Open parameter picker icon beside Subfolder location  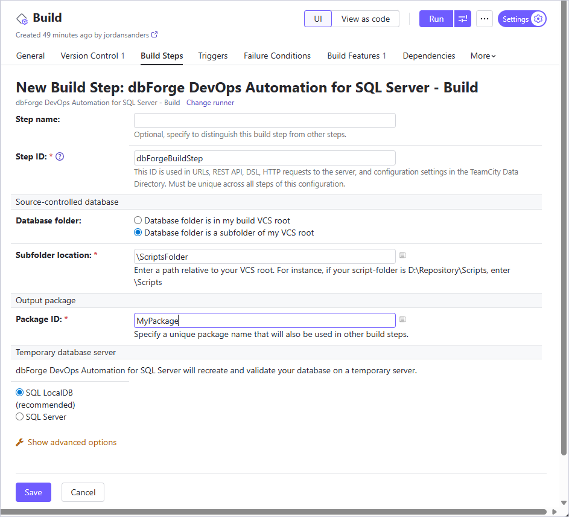pyautogui.click(x=402, y=255)
